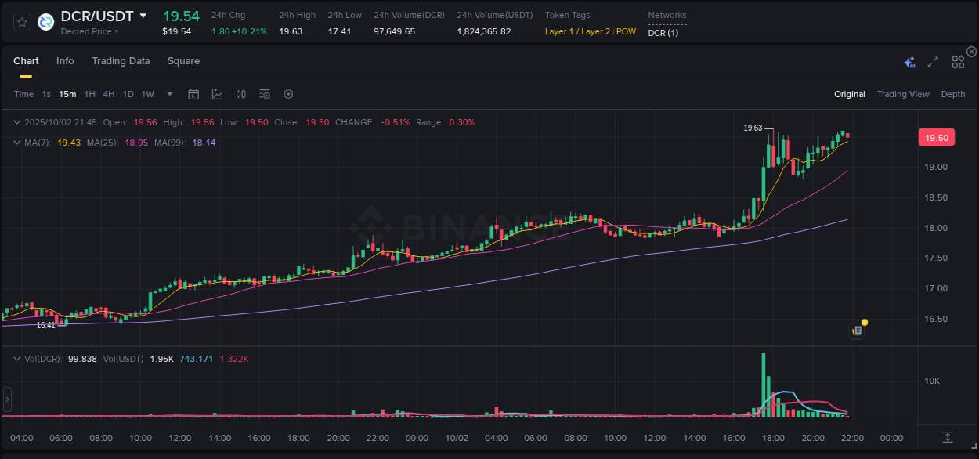Click the AI assistant sparkle icon
979x459 pixels.
coord(909,61)
